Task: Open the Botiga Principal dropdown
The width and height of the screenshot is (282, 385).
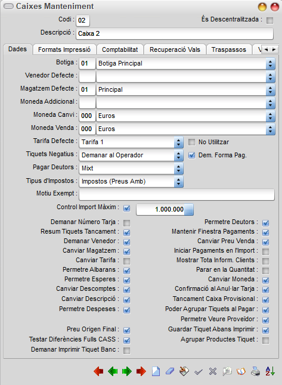Action: [270, 64]
